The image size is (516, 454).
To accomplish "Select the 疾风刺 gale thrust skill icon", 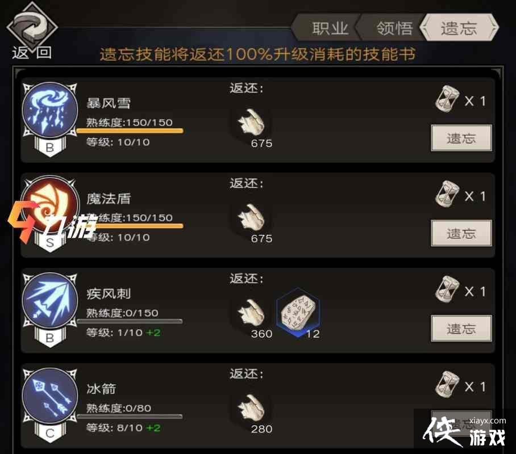I will point(49,300).
